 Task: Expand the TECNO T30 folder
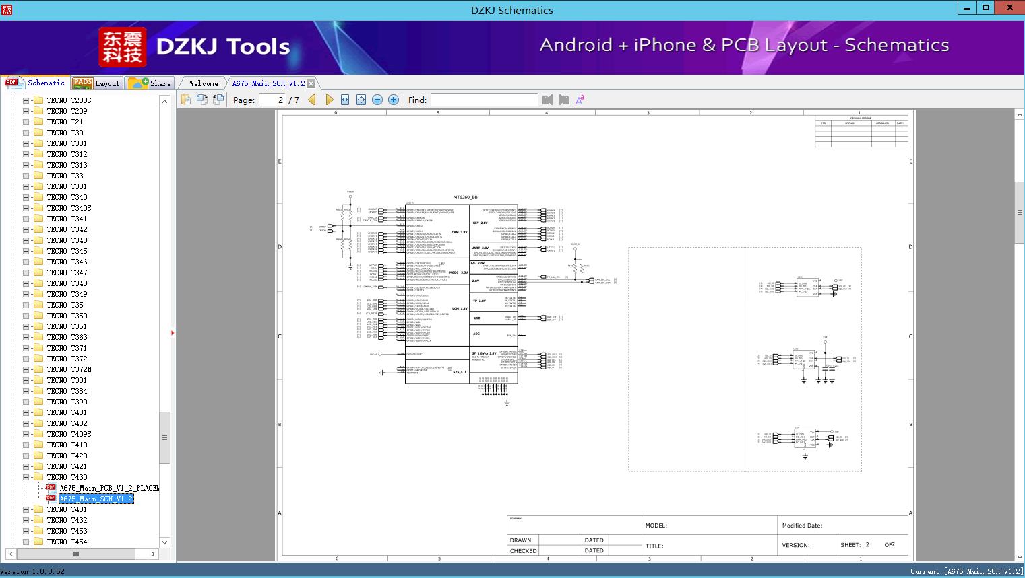coord(26,133)
